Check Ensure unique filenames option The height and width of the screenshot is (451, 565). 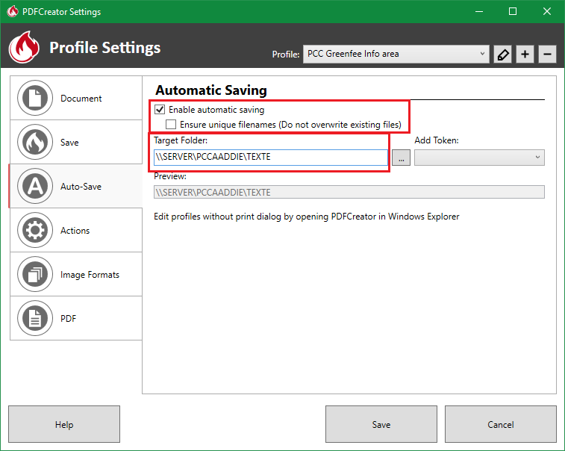click(x=171, y=125)
